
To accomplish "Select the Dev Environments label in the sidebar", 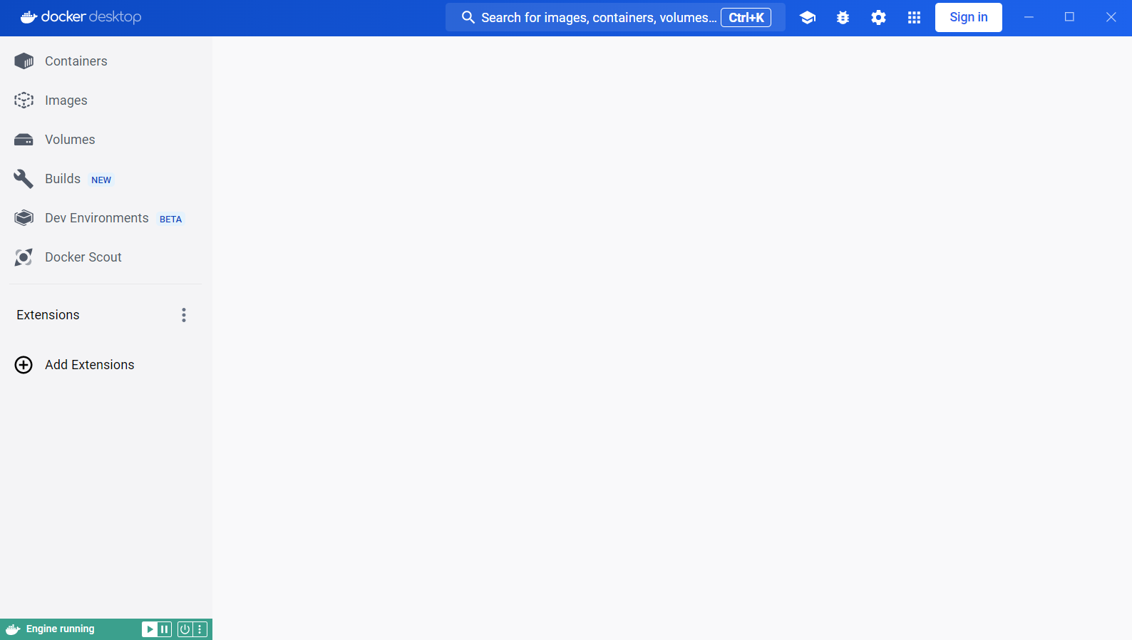I will point(97,218).
